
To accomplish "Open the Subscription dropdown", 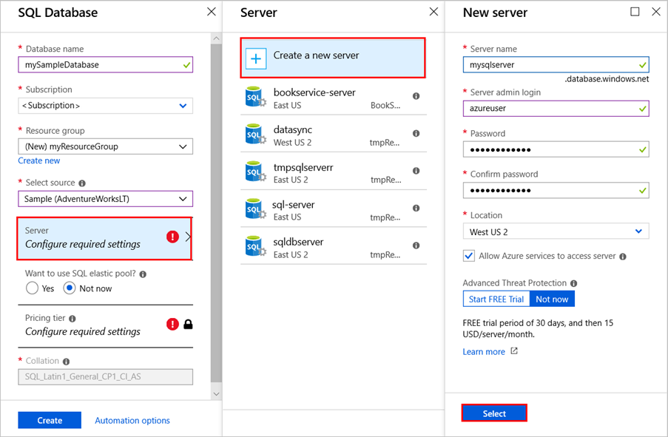I will pyautogui.click(x=105, y=106).
